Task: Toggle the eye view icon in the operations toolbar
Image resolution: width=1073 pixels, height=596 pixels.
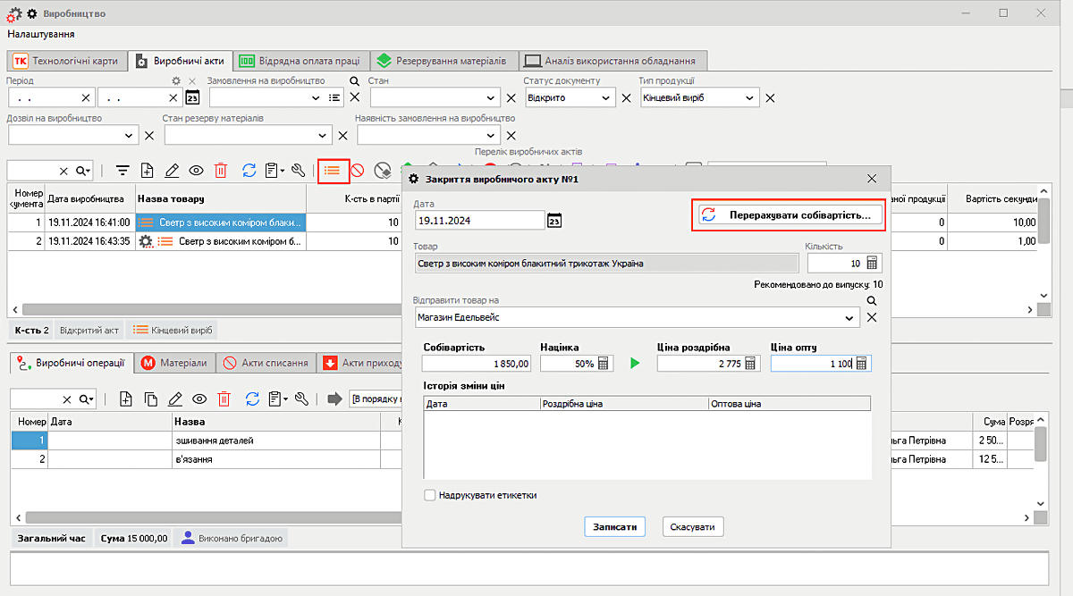Action: 199,399
